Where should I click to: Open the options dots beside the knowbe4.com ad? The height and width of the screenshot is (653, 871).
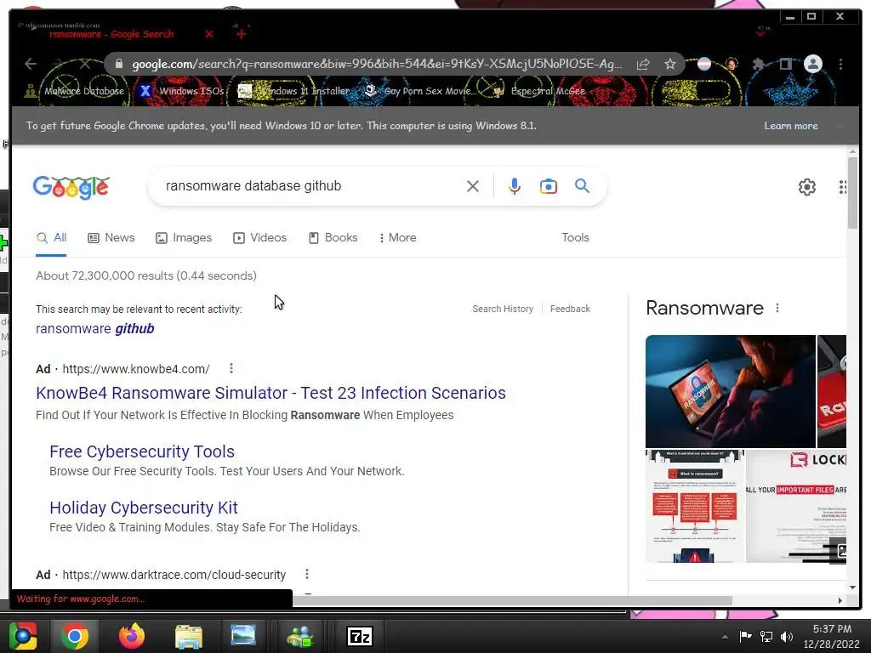pos(231,368)
